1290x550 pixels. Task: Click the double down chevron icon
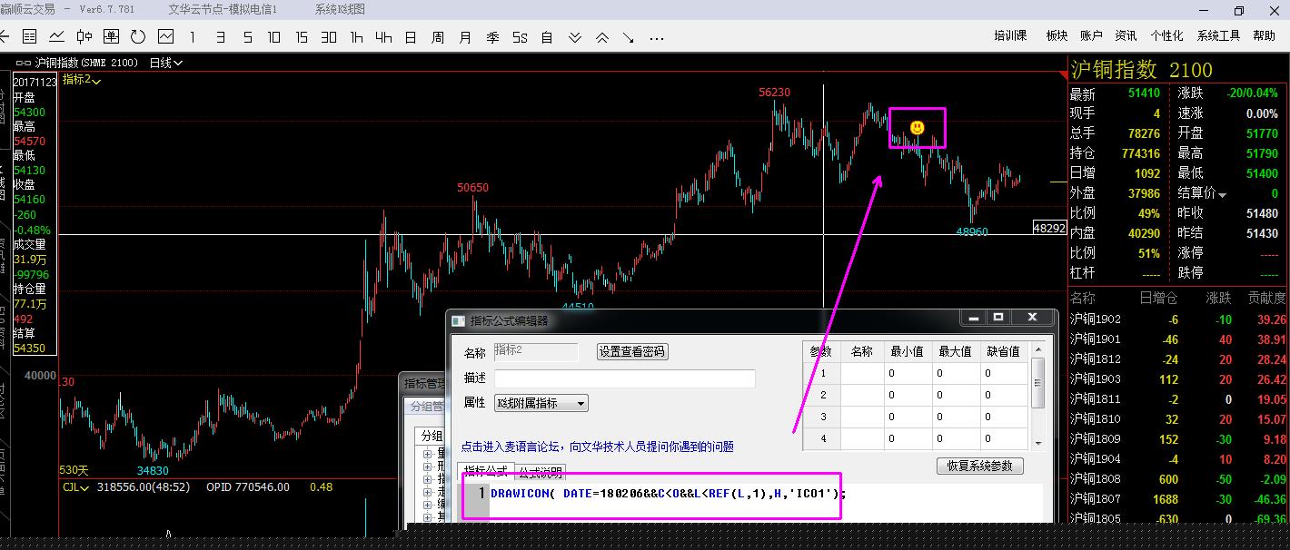[574, 37]
